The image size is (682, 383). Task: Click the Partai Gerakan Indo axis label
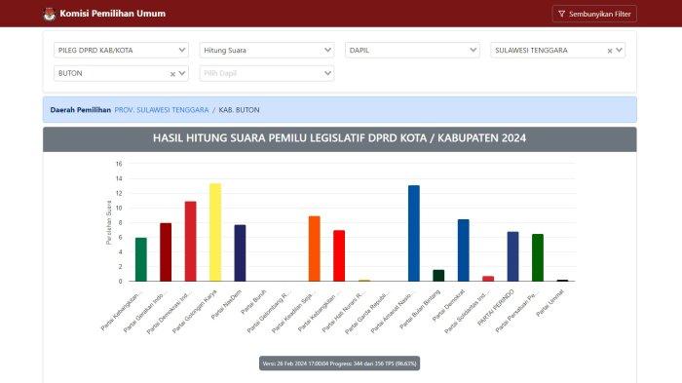pyautogui.click(x=144, y=312)
